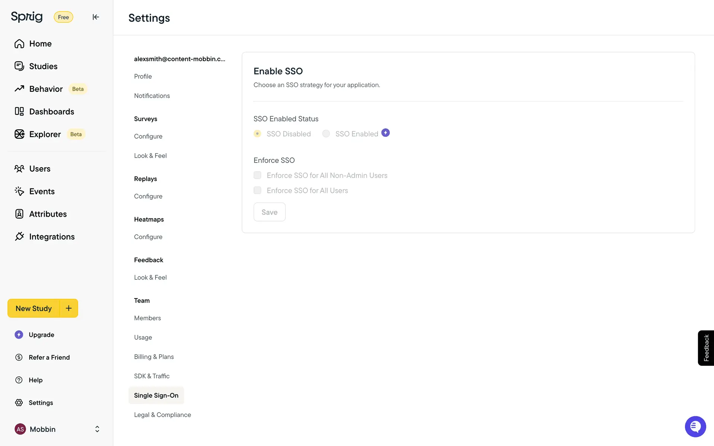
Task: Go to Legal & Compliance settings
Action: (x=163, y=415)
